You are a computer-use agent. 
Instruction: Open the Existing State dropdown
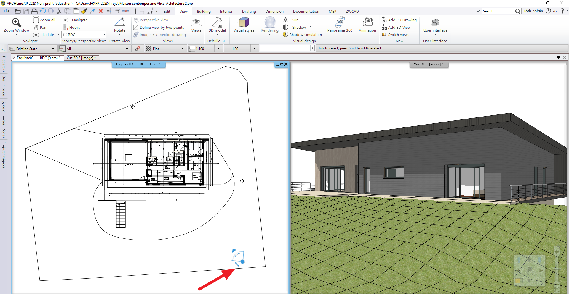tap(53, 49)
